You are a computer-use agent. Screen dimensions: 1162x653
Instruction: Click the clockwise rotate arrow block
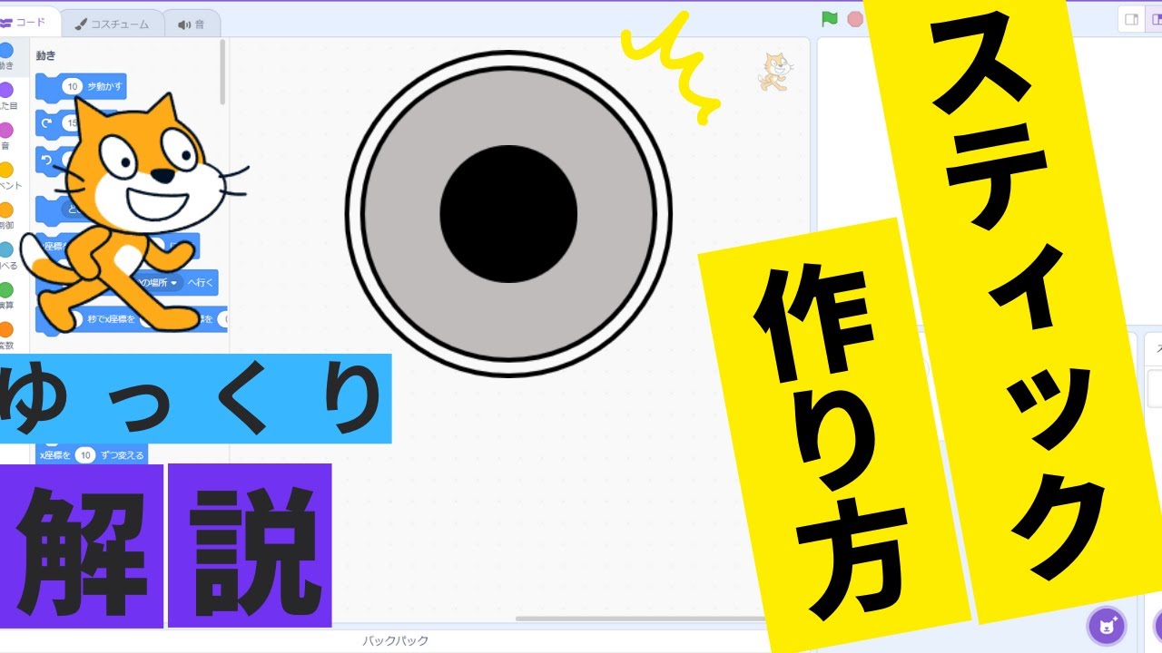tap(47, 122)
